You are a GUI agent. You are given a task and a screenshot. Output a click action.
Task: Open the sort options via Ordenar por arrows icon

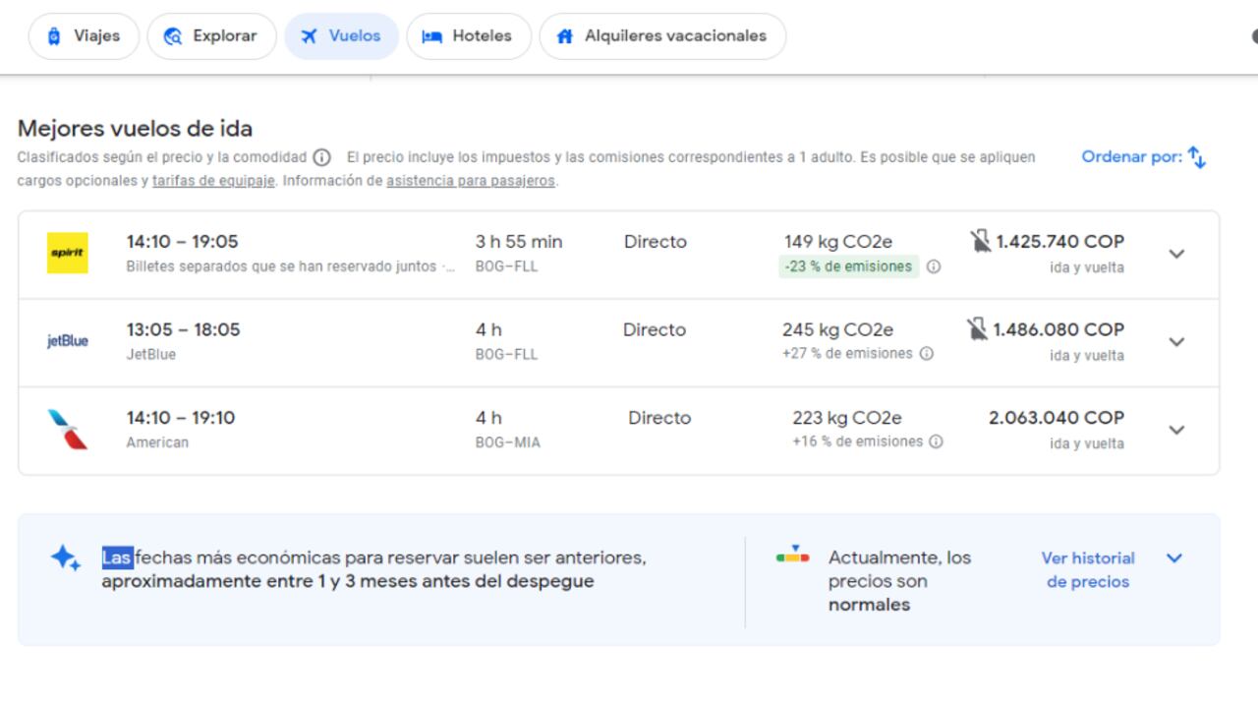tap(1195, 156)
